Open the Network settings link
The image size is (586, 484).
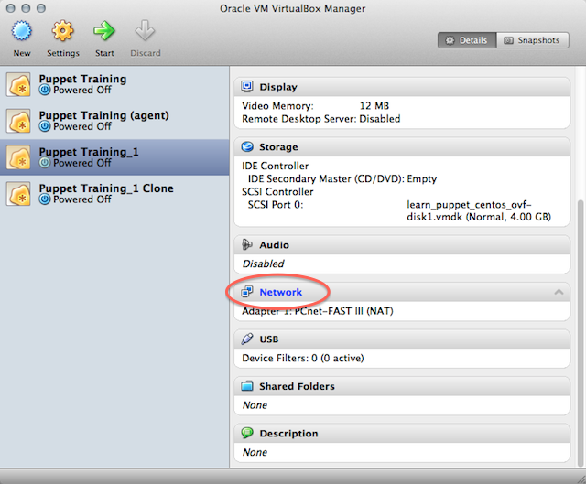tap(281, 292)
